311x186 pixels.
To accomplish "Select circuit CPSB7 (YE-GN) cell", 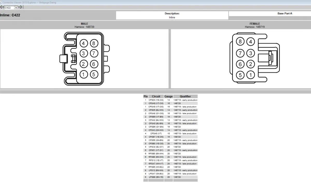I will click(156, 137).
